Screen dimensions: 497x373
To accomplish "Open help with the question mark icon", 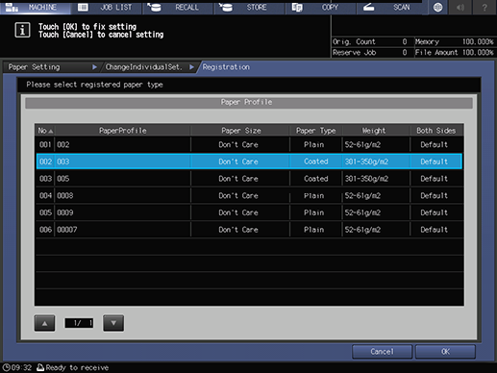I will tap(485, 8).
